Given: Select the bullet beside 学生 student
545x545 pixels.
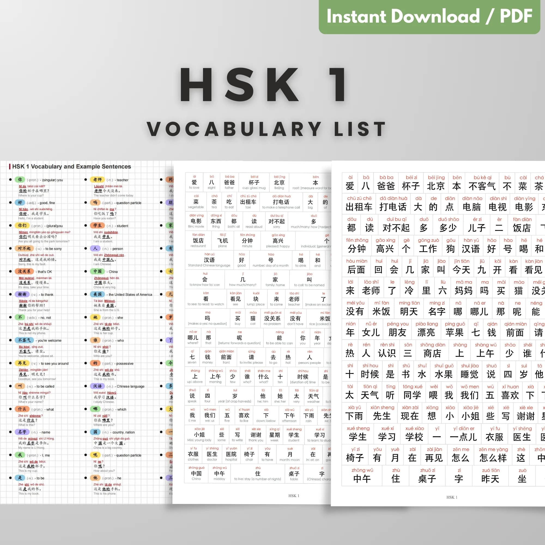Looking at the screenshot, I should click(x=85, y=226).
